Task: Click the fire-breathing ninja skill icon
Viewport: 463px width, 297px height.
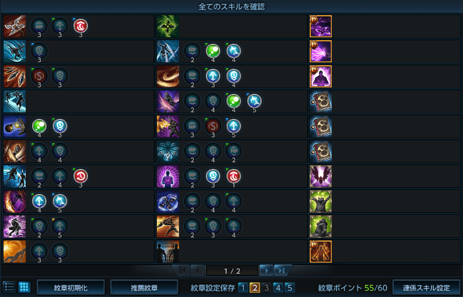Action: (x=168, y=126)
